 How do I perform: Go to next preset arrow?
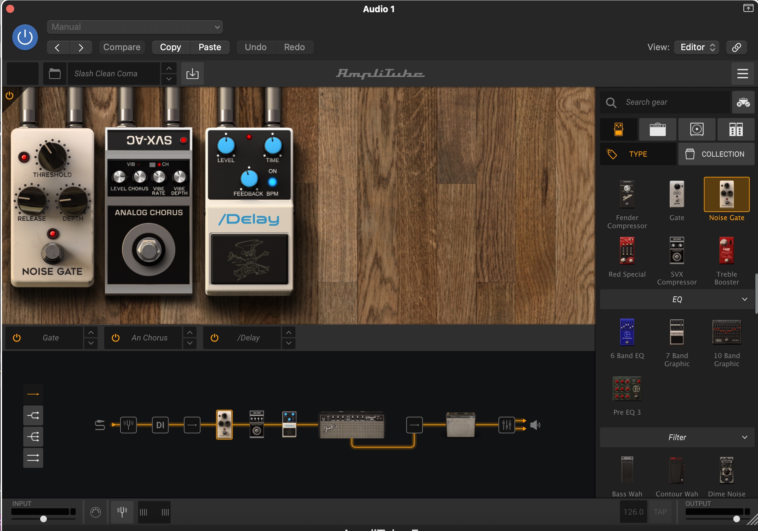(81, 47)
